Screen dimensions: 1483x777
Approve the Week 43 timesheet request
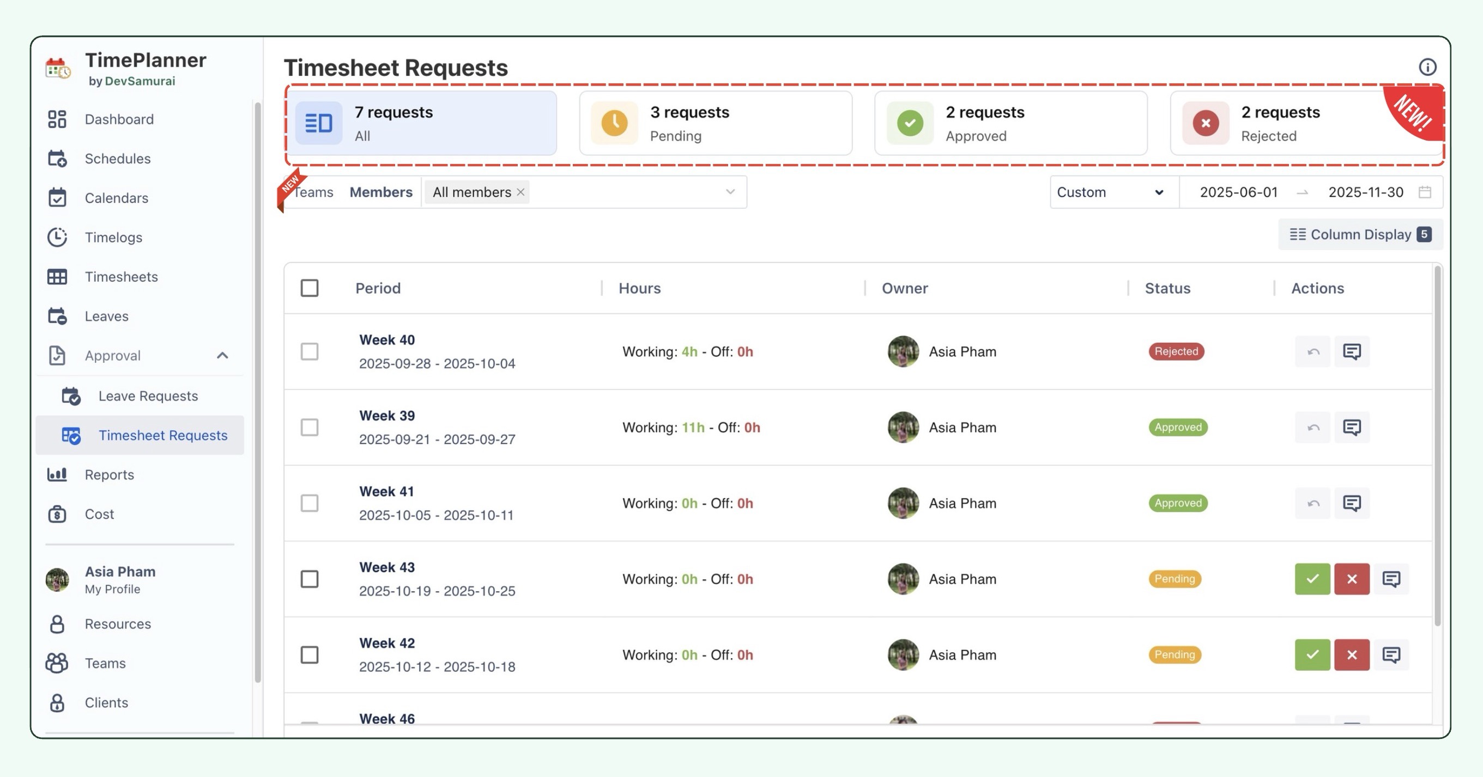[1312, 579]
